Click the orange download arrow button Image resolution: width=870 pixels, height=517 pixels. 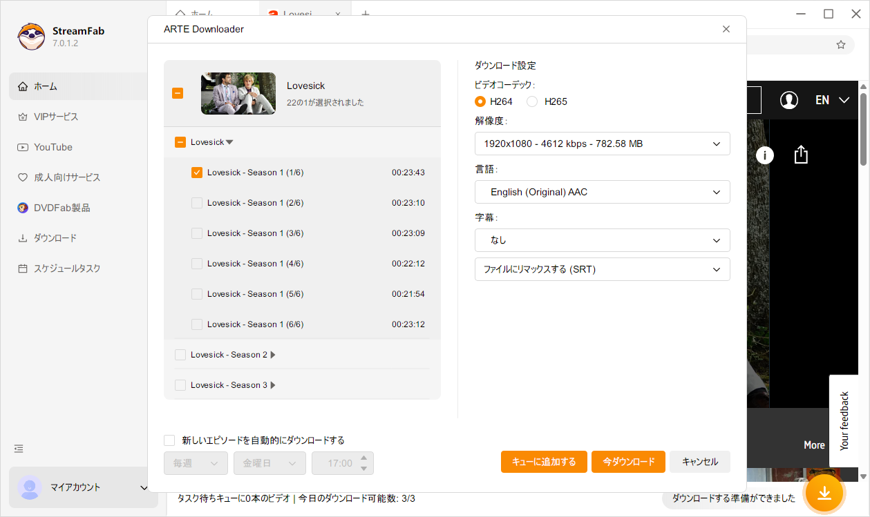[824, 493]
